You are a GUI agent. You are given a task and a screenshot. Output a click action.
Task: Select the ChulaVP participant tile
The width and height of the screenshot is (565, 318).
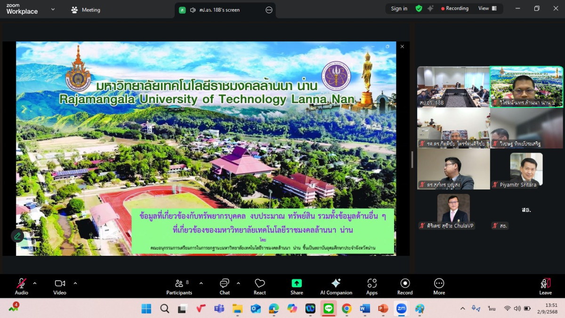pyautogui.click(x=453, y=210)
